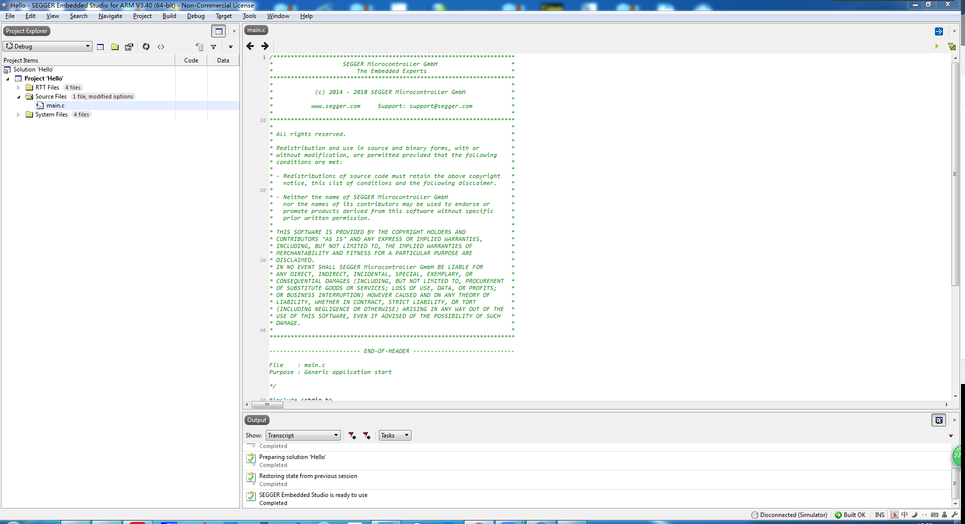Click the main.c file icon in the project tree
The width and height of the screenshot is (965, 524).
(x=40, y=105)
